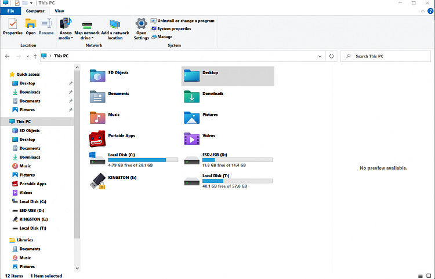Select KINGSTON (E:) locked USB icon

[97, 181]
